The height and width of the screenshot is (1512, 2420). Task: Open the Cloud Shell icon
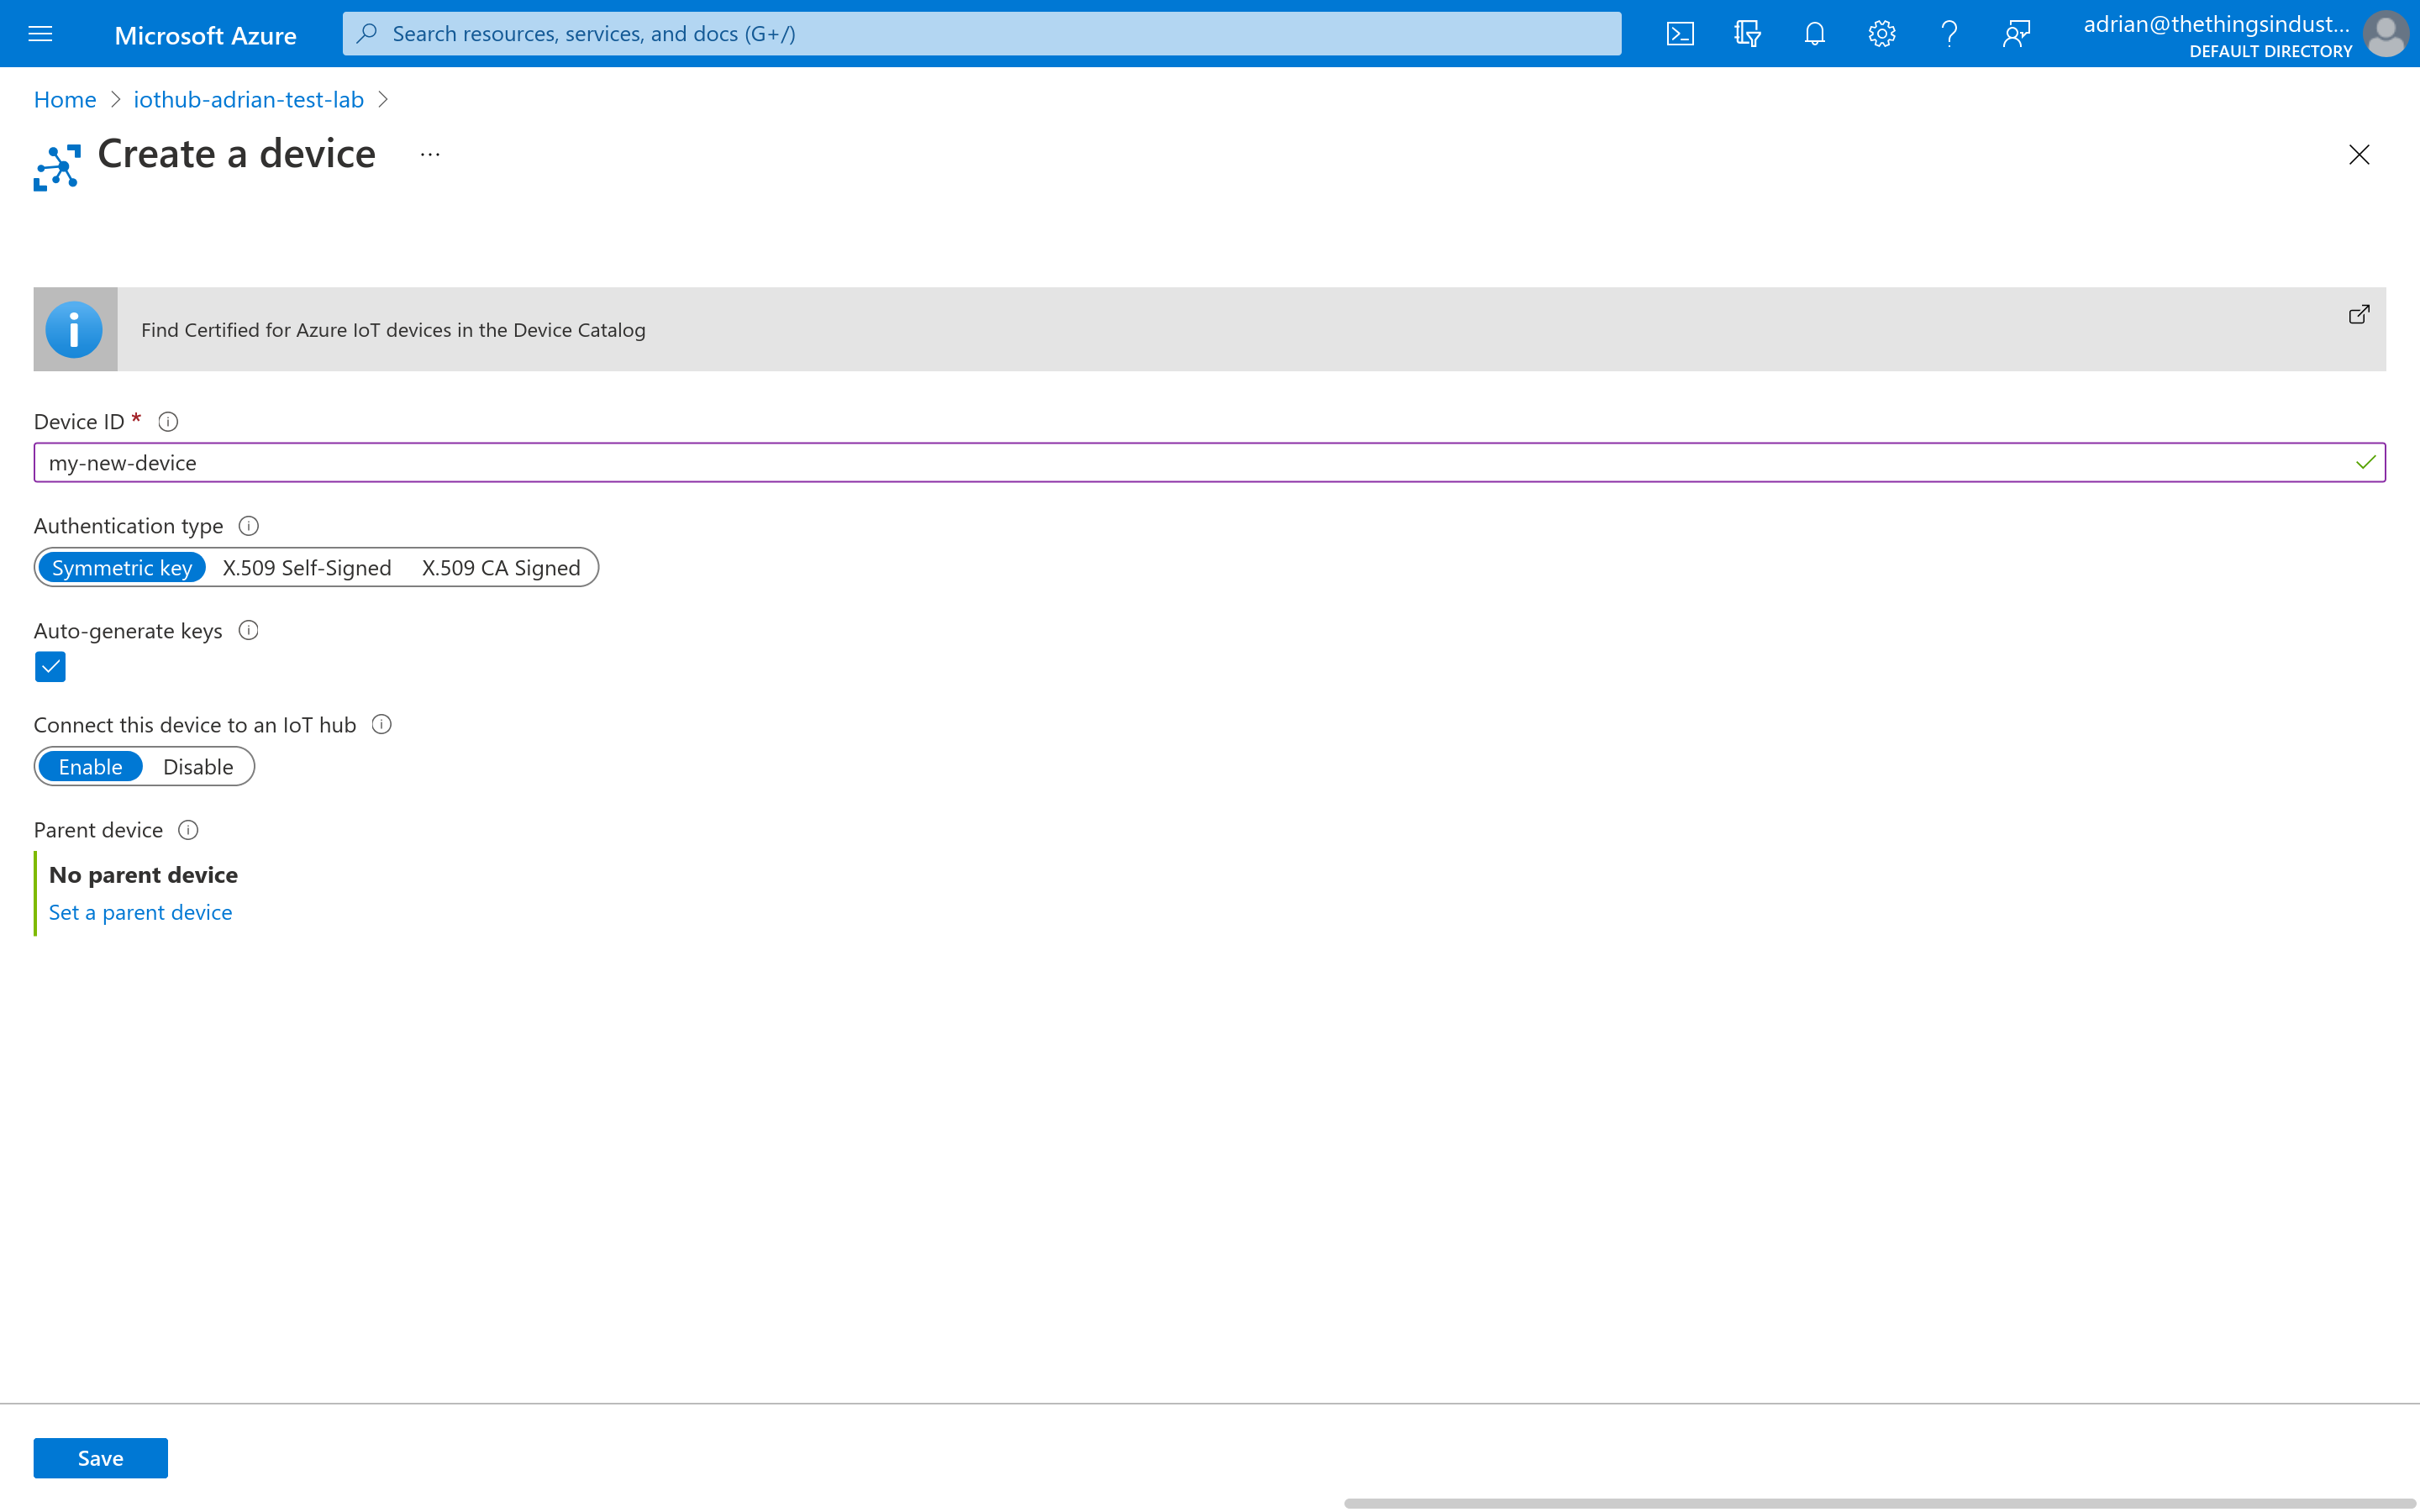(1680, 34)
